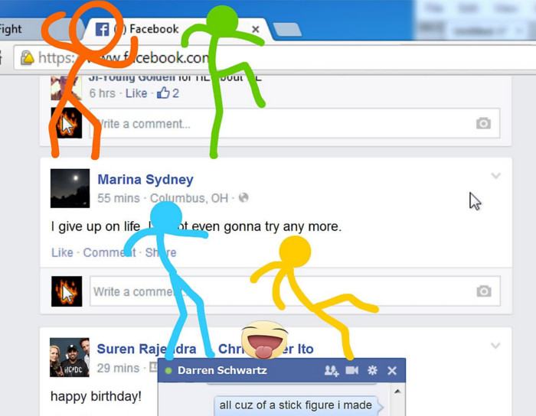Add friends to Darren Schwartz chat
536x416 pixels.
tap(331, 371)
